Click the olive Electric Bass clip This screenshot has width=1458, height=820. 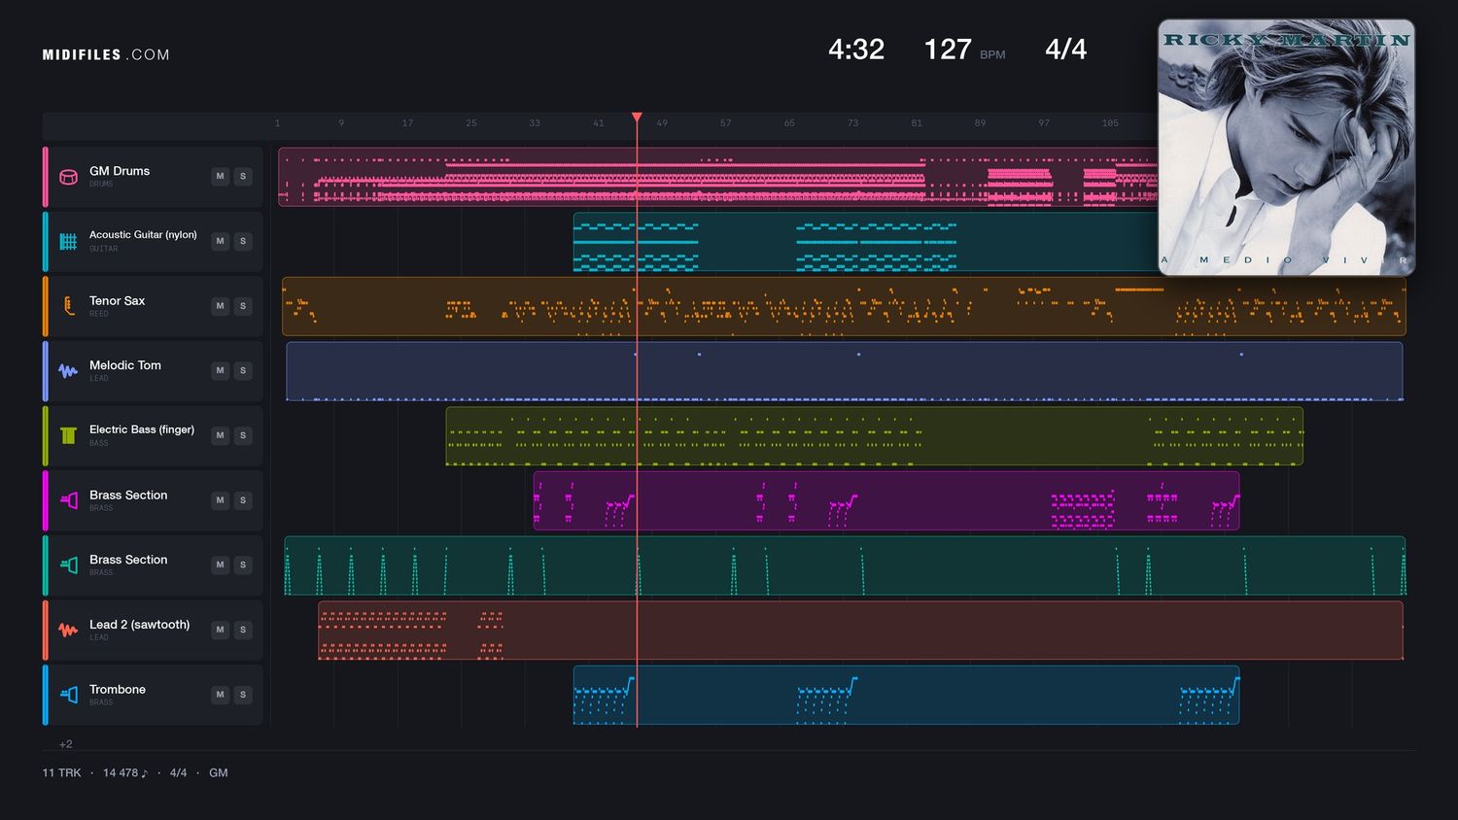875,435
